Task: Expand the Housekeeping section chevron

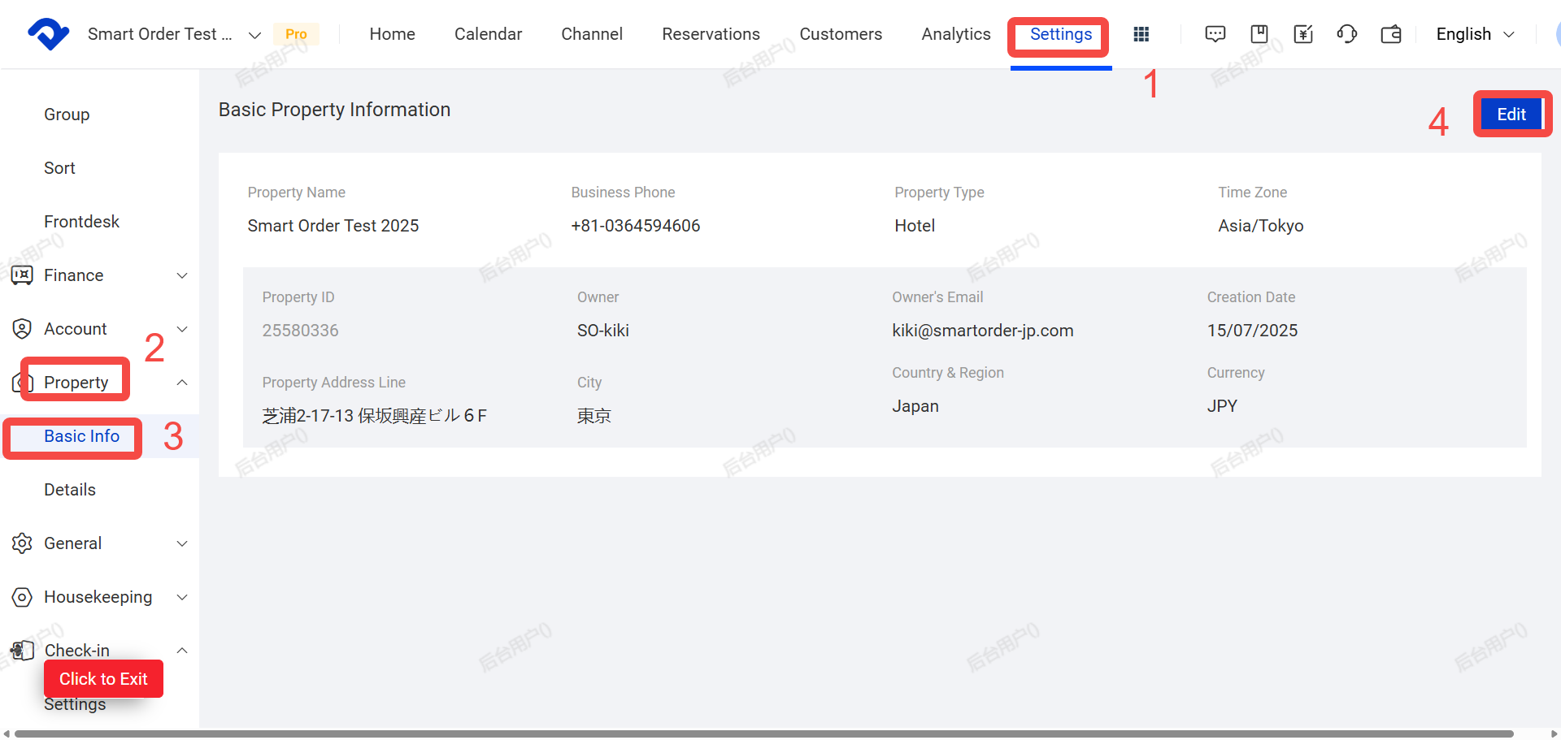Action: (x=182, y=597)
